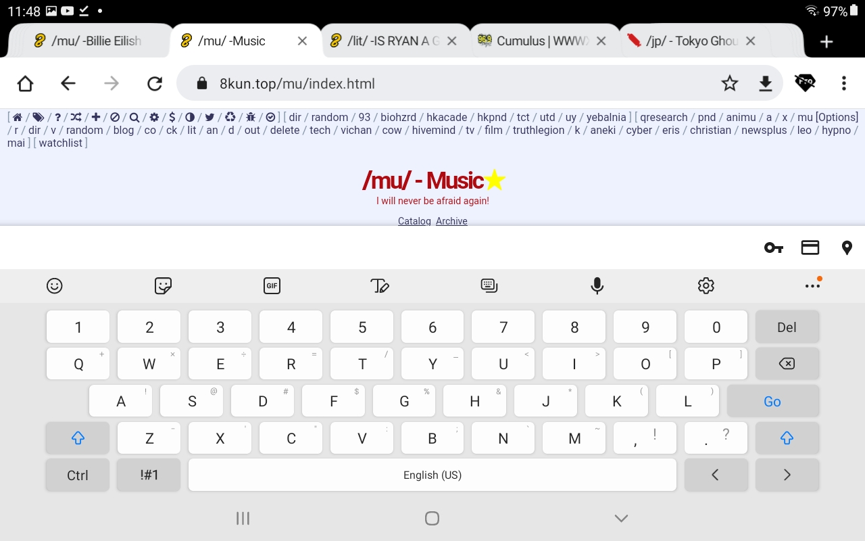Viewport: 865px width, 541px height.
Task: Tap the download icon in address bar
Action: (765, 84)
